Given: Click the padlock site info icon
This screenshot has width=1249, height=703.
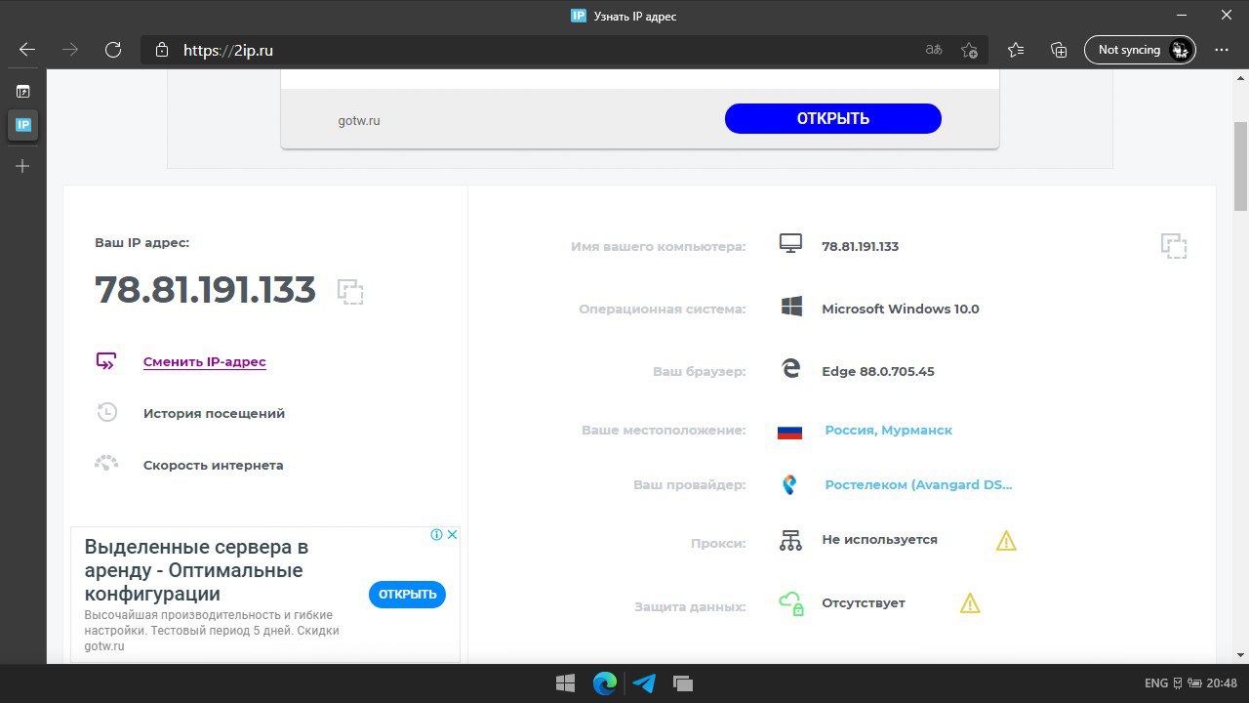Looking at the screenshot, I should (162, 50).
